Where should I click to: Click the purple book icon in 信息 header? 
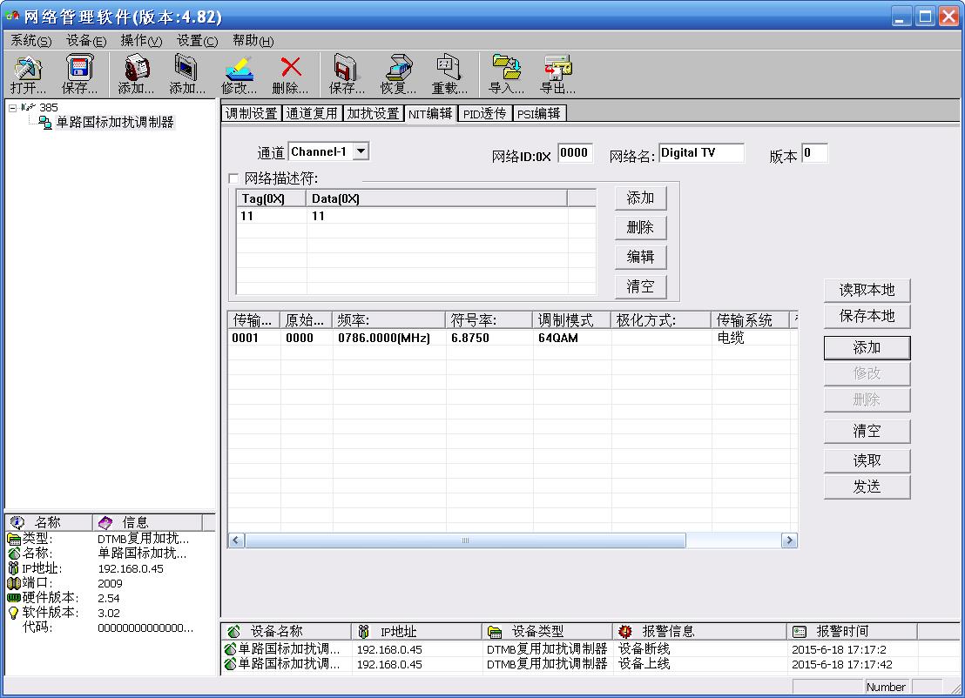tap(106, 523)
